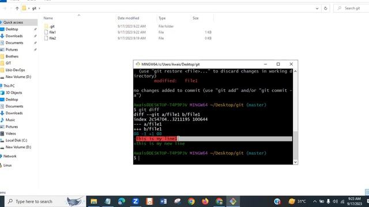369x207 pixels.
Task: Open the volume control in tray
Action: click(x=336, y=201)
